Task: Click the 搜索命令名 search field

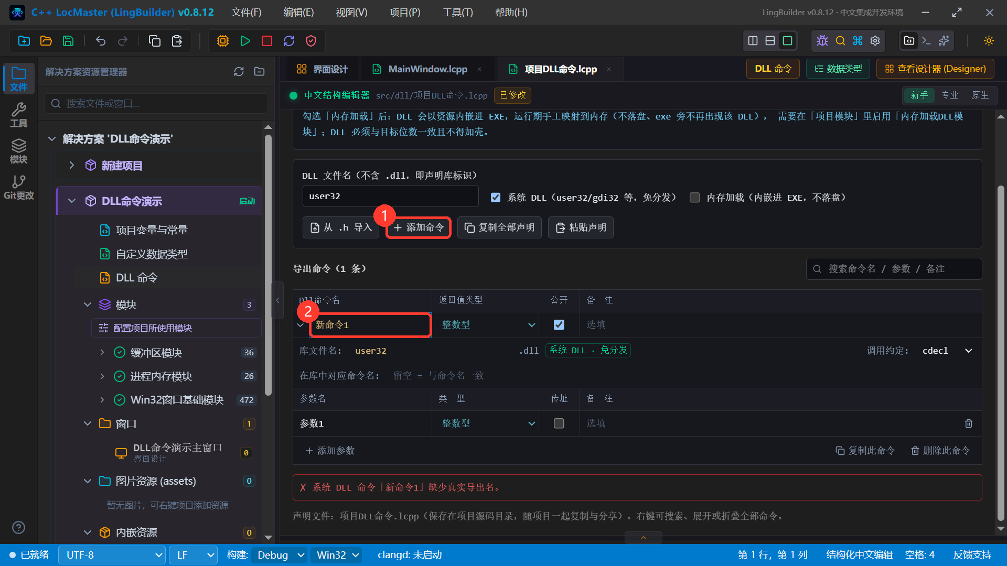Action: coord(894,269)
